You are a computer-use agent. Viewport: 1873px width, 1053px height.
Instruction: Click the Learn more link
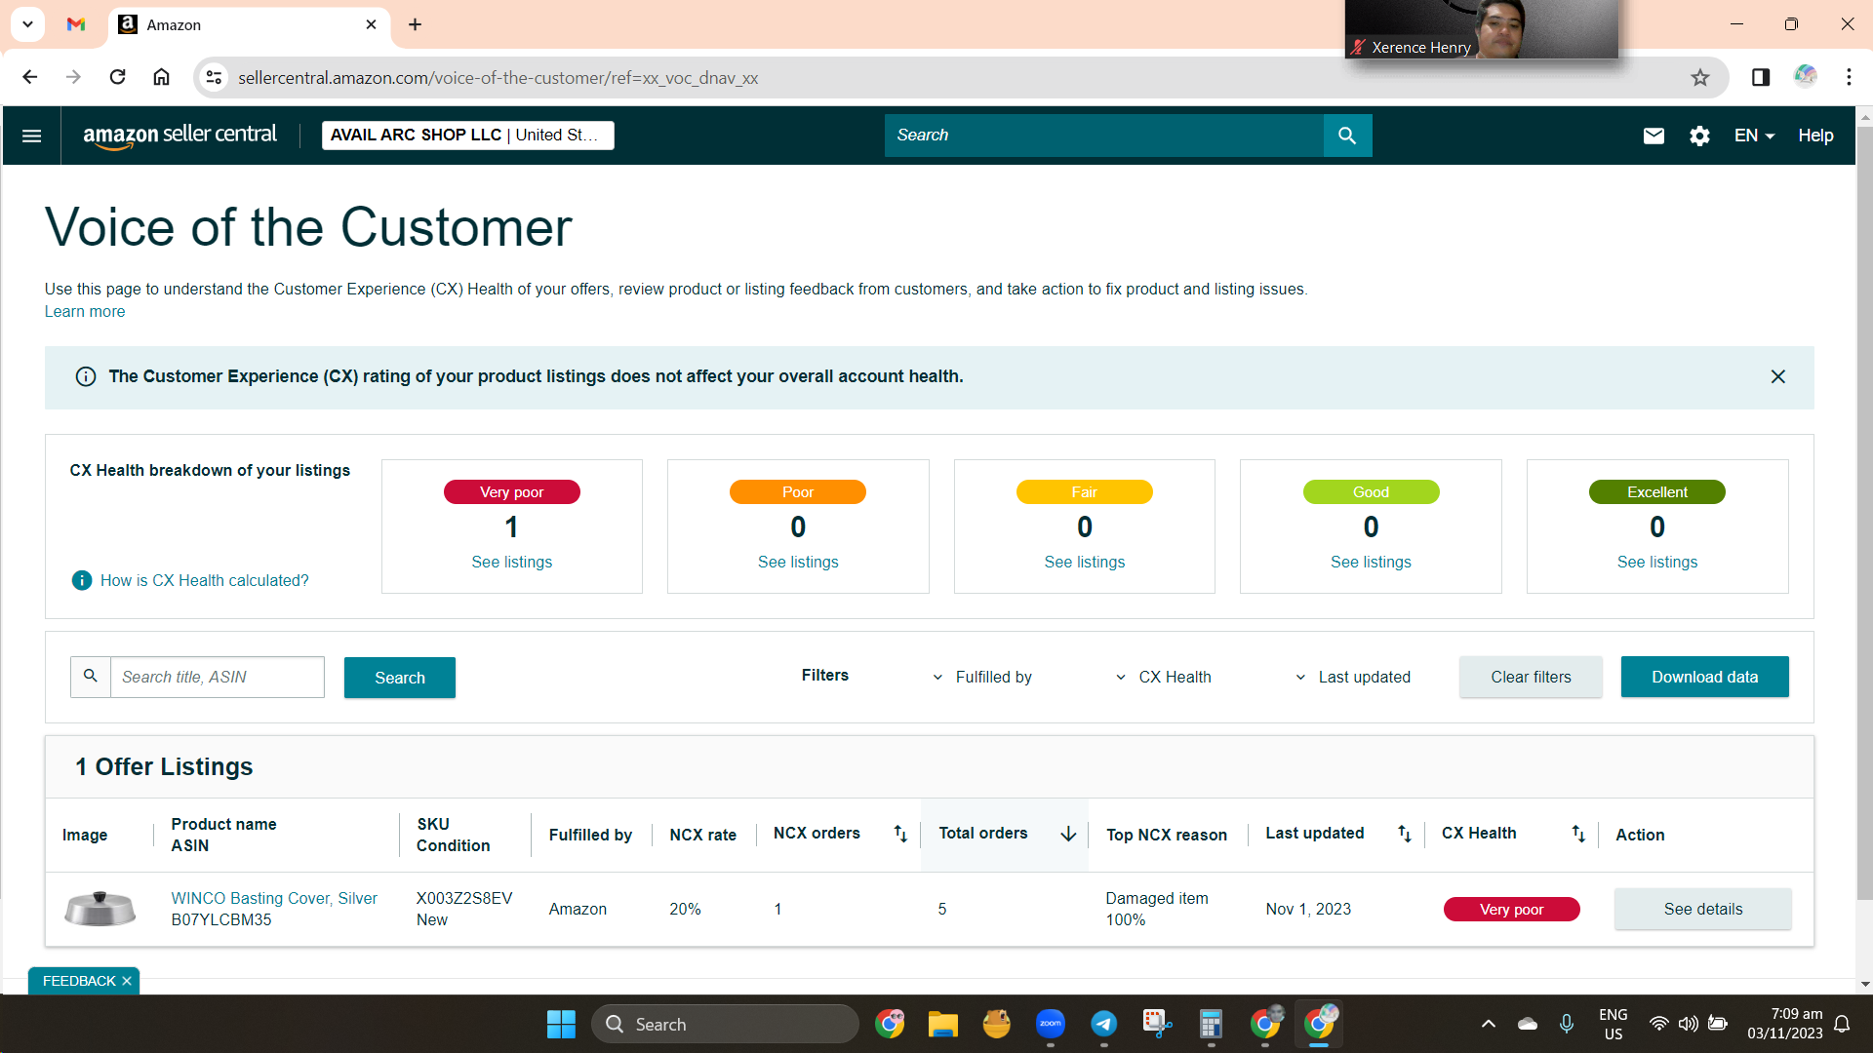(85, 312)
